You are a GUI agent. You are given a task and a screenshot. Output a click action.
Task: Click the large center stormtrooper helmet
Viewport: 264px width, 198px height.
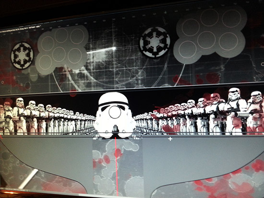click(x=115, y=115)
